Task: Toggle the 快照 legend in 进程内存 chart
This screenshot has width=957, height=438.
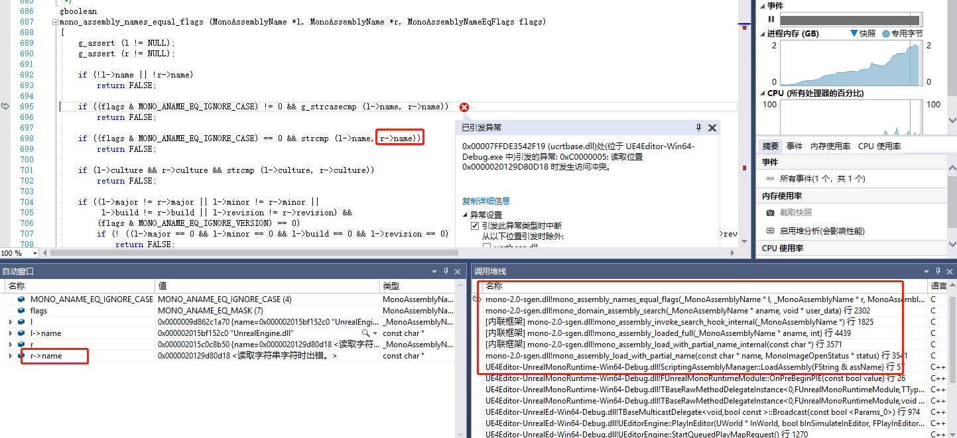Action: [x=863, y=32]
